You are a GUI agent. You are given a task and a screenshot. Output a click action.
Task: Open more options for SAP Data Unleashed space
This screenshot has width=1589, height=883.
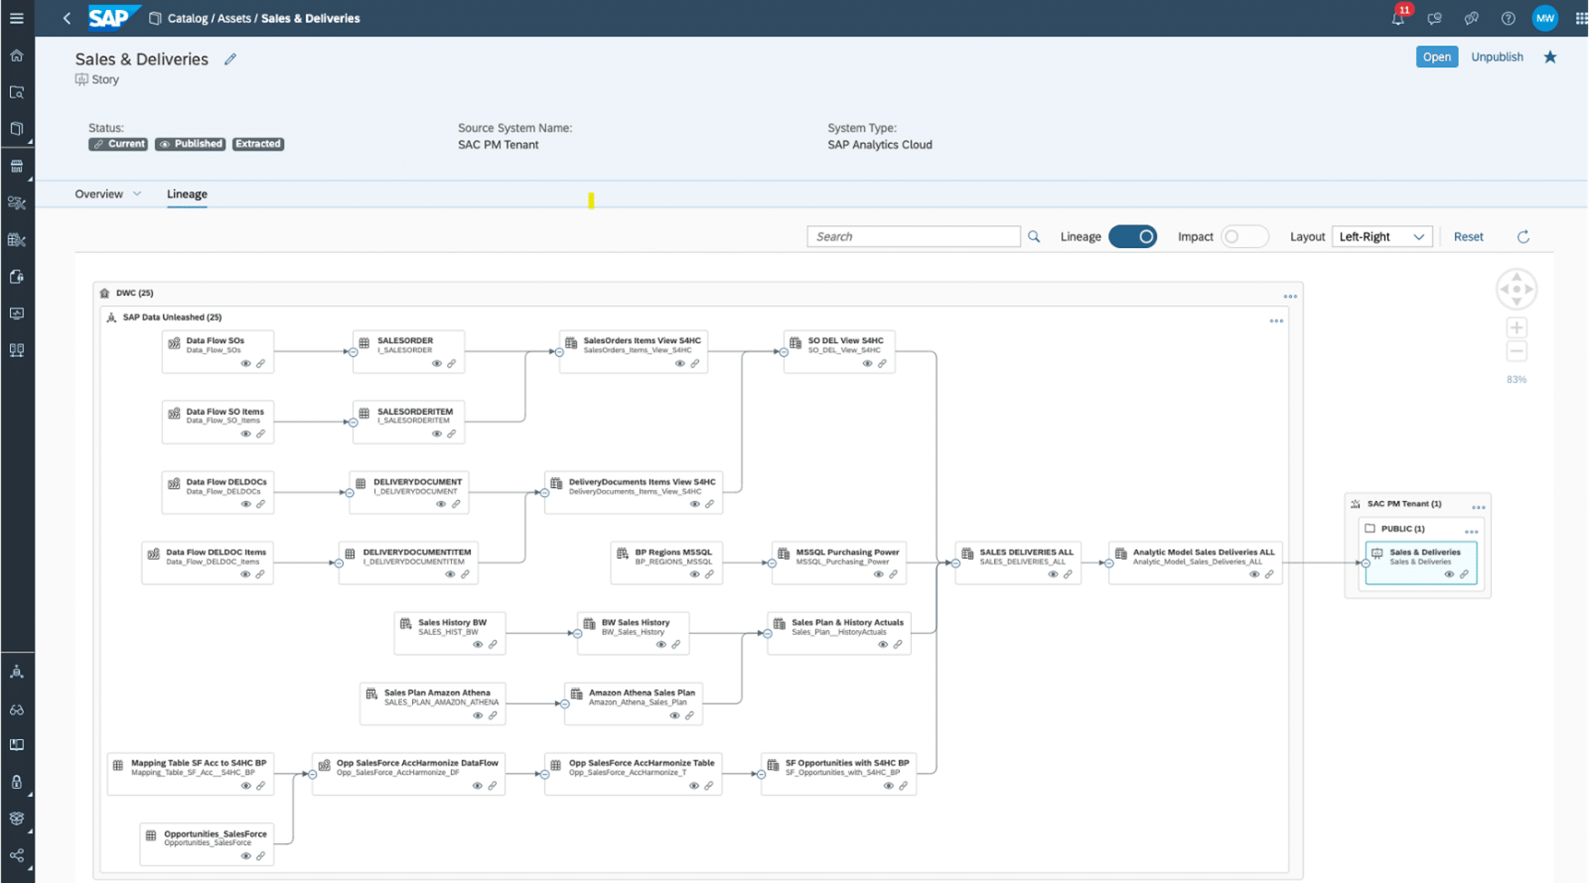(1276, 321)
